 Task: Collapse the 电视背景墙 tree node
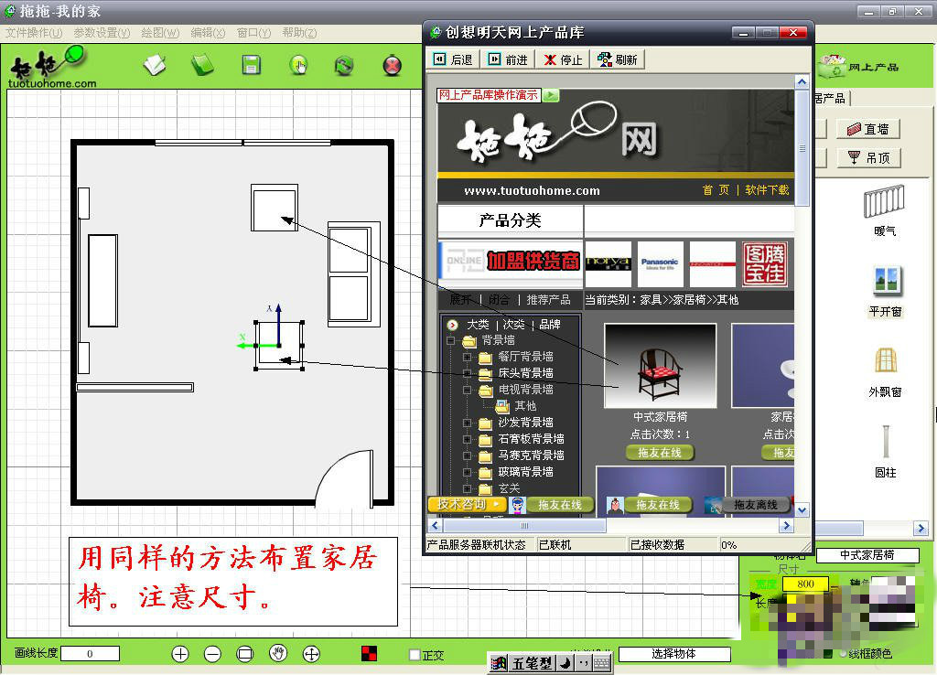pos(468,390)
